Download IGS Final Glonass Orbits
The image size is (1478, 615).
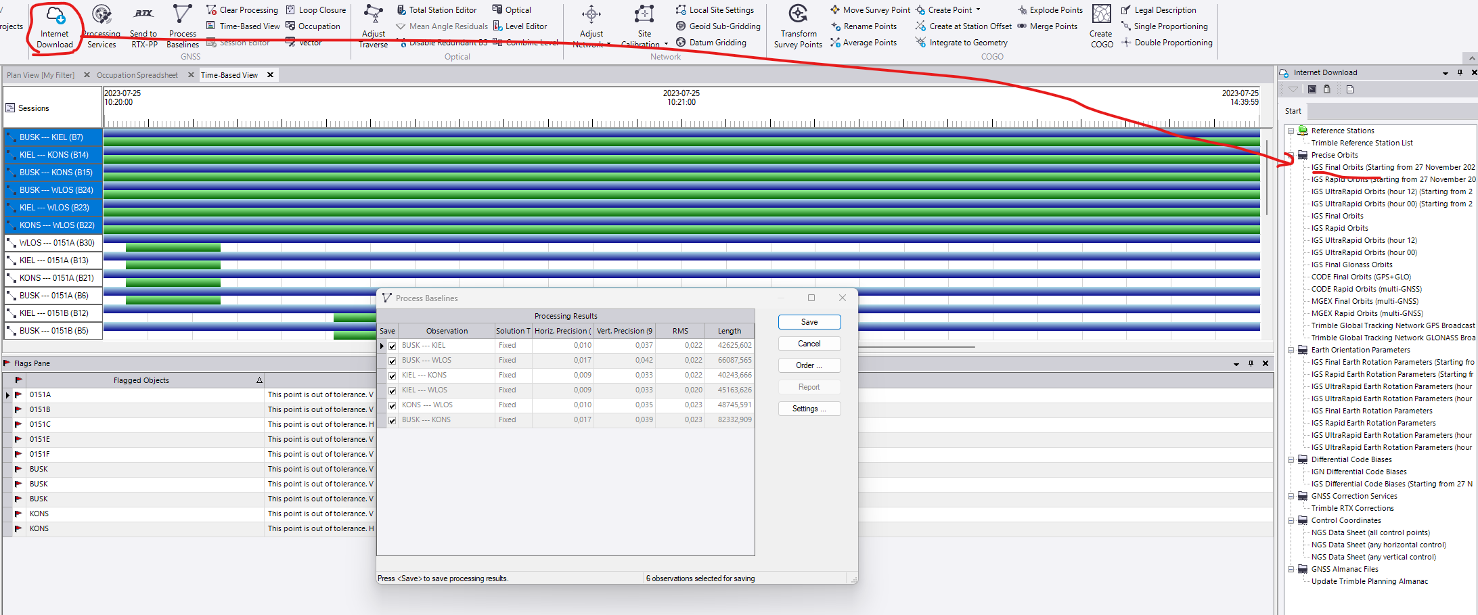coord(1351,265)
